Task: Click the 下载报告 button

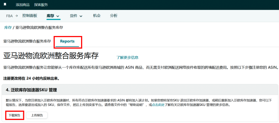Action: coord(14,115)
